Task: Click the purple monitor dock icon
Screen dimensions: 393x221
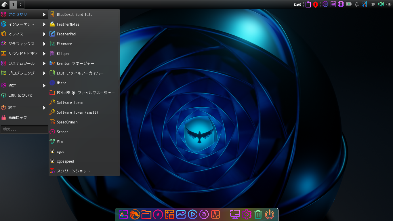Action: tap(235, 214)
